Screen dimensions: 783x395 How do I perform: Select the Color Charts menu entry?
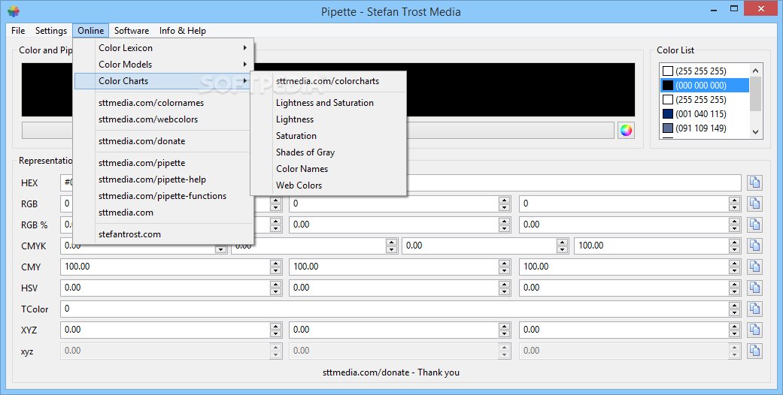pos(164,81)
